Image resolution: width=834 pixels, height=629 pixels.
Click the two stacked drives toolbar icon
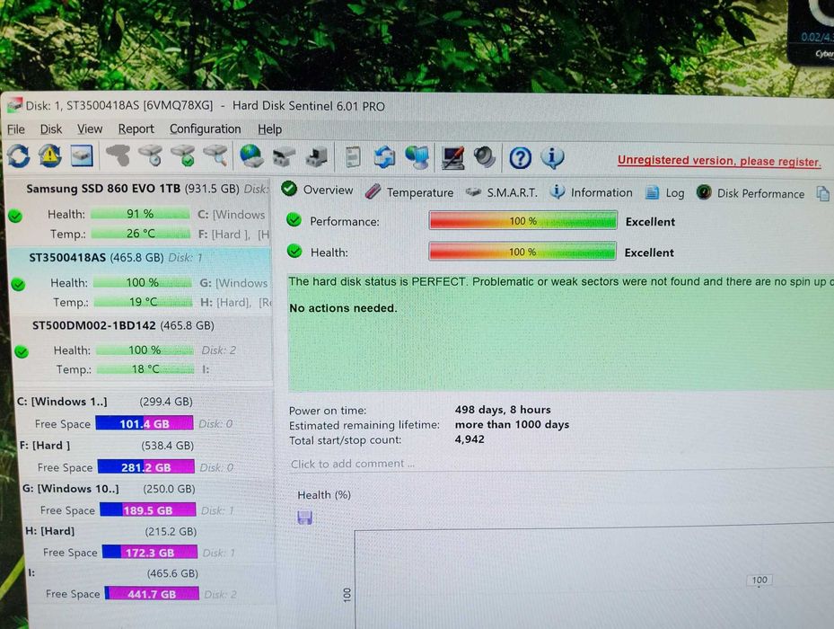point(284,156)
